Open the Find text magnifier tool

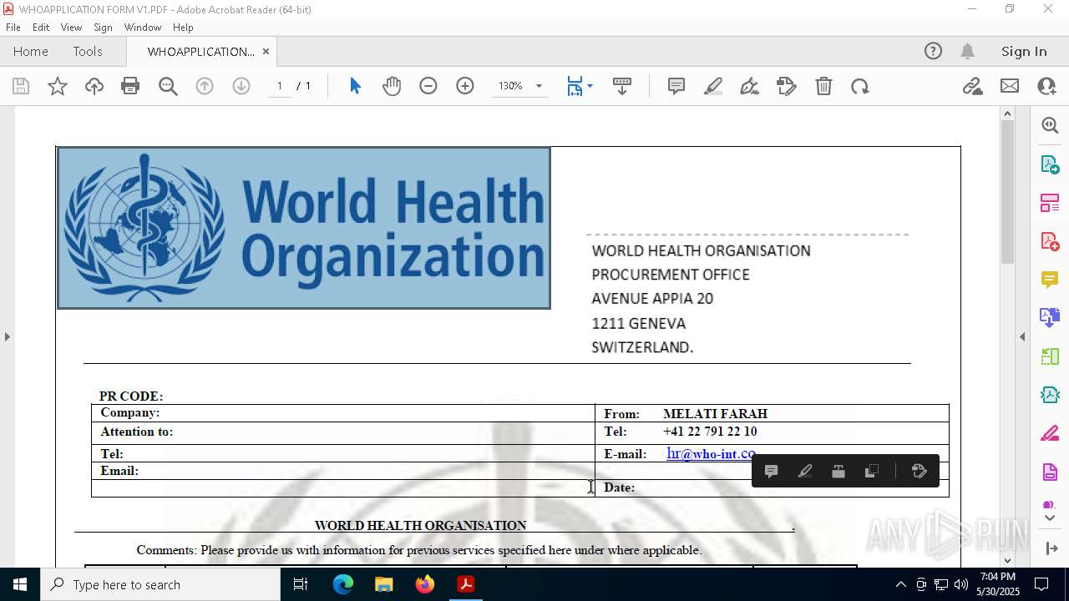[168, 86]
